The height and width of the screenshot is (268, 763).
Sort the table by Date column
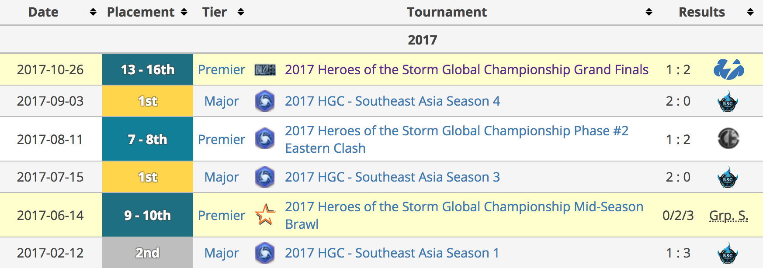(x=93, y=12)
